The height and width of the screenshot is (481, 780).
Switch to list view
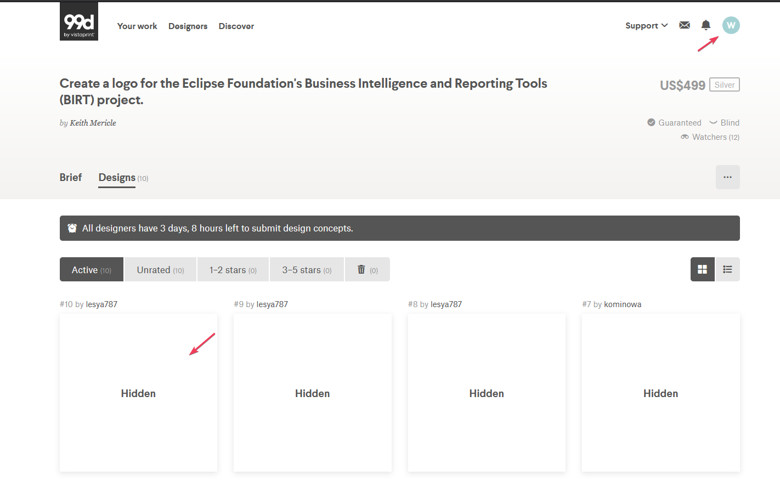(727, 269)
